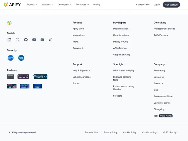Open the G2 review badge
This screenshot has height=141, width=188.
point(12,86)
